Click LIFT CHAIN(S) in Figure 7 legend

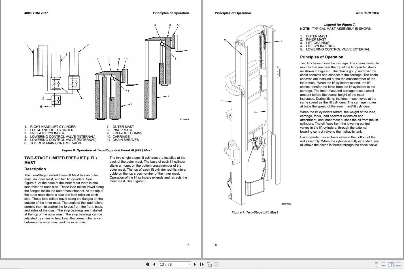[318, 43]
